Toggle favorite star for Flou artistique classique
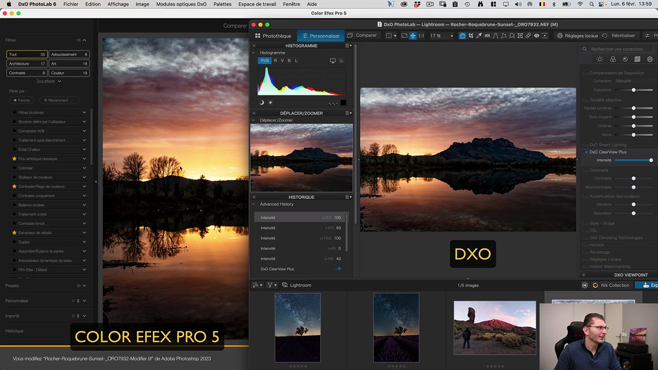This screenshot has height=370, width=658. tap(14, 159)
